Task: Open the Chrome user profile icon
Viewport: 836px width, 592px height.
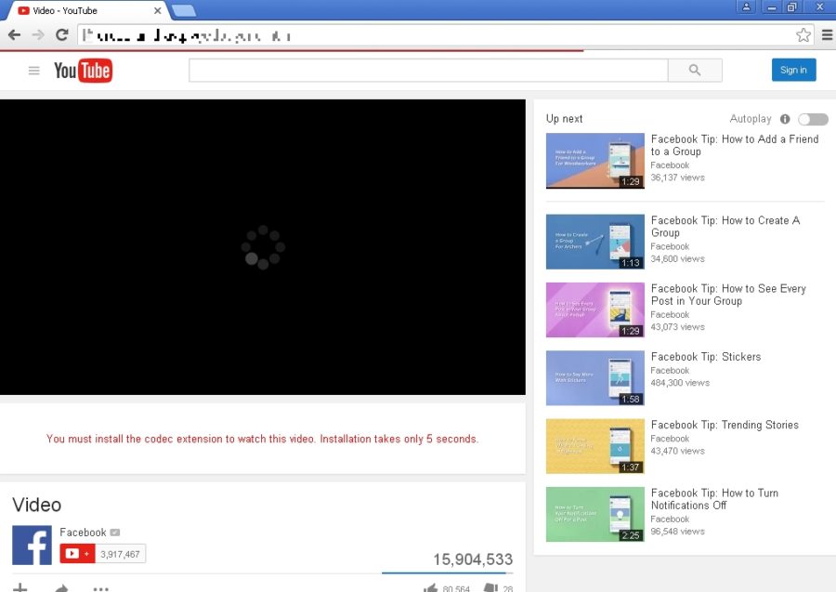Action: pyautogui.click(x=747, y=7)
